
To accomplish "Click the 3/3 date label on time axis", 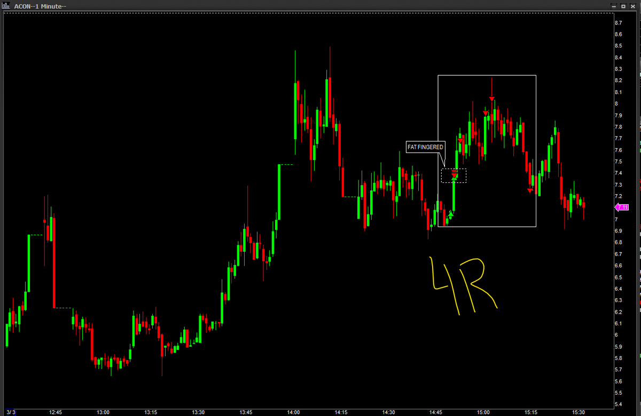I will pyautogui.click(x=12, y=412).
